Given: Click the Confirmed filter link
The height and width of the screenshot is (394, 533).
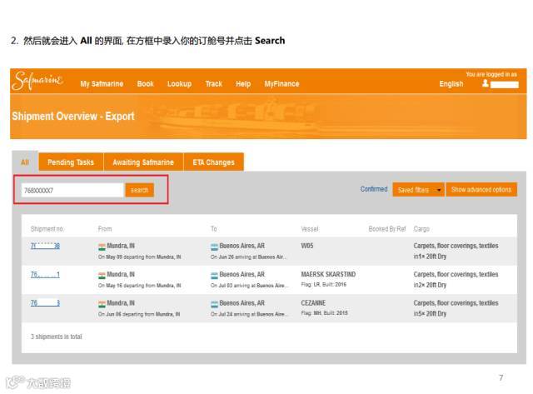Looking at the screenshot, I should [374, 189].
